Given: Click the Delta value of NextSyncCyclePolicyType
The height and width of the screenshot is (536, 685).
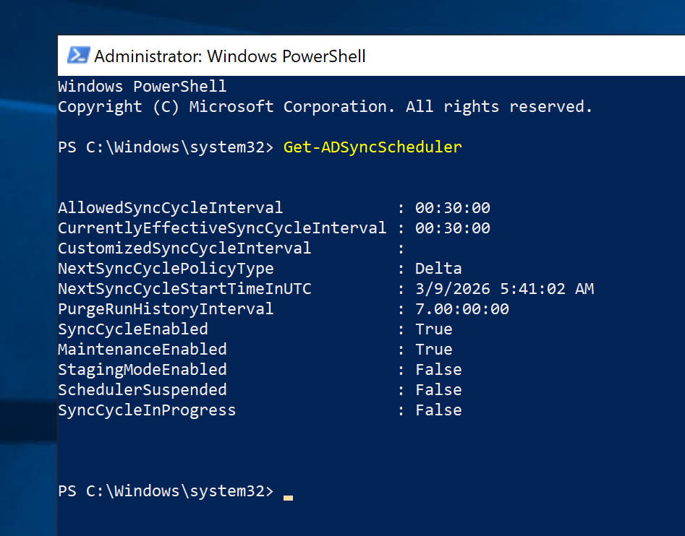Looking at the screenshot, I should coord(438,269).
